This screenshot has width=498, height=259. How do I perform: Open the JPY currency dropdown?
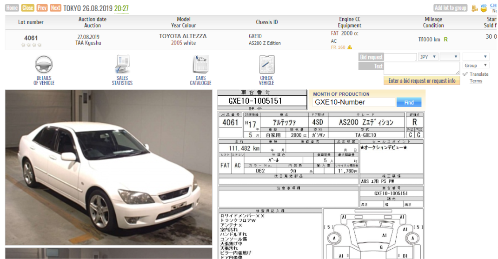coord(428,57)
